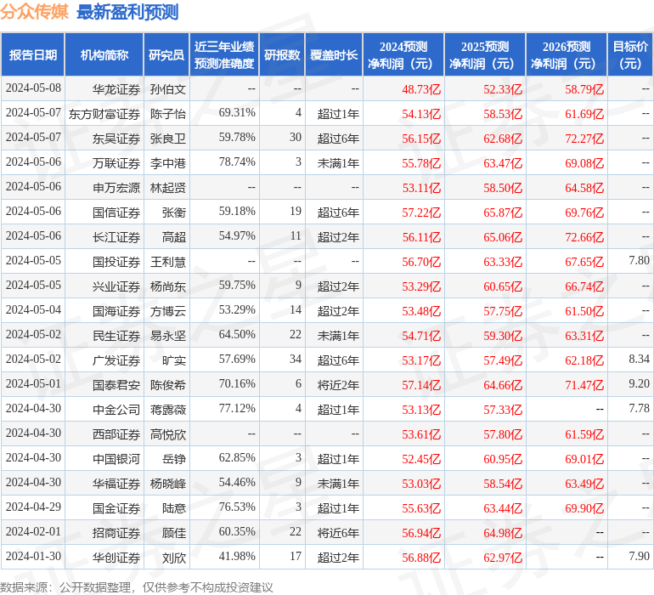Click the 2024预测净利润 column header
Image resolution: width=654 pixels, height=595 pixels.
click(403, 54)
